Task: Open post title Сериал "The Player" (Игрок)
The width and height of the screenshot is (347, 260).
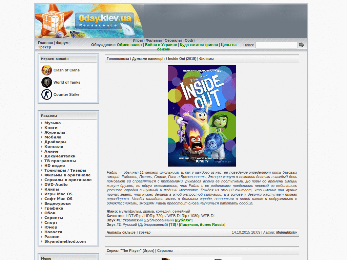Action: [x=130, y=251]
